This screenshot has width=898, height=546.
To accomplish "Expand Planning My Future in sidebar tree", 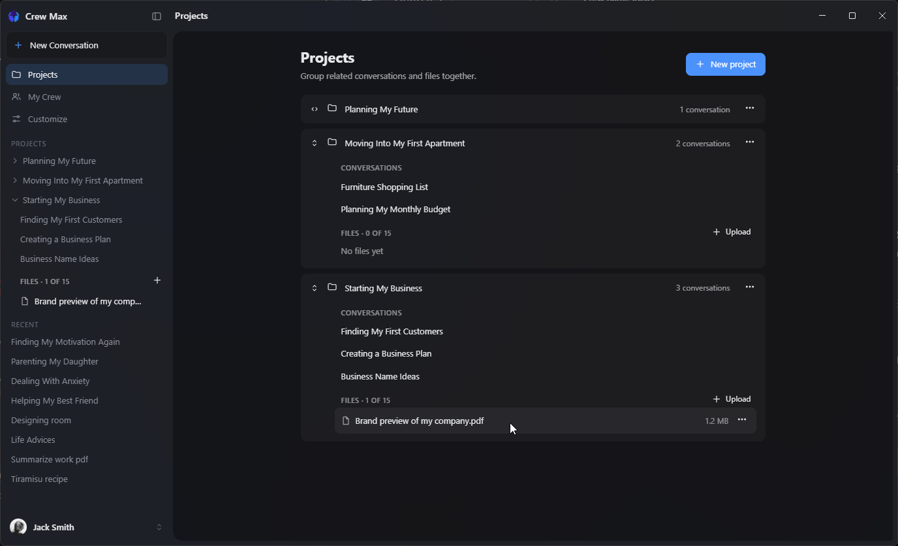I will tap(15, 161).
